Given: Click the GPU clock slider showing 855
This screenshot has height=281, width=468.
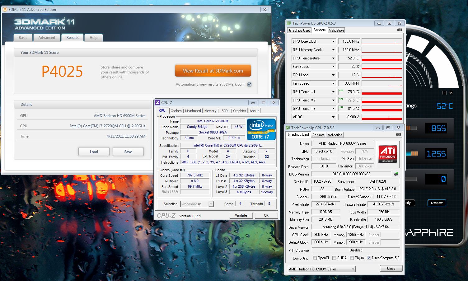Looking at the screenshot, I should [412, 128].
